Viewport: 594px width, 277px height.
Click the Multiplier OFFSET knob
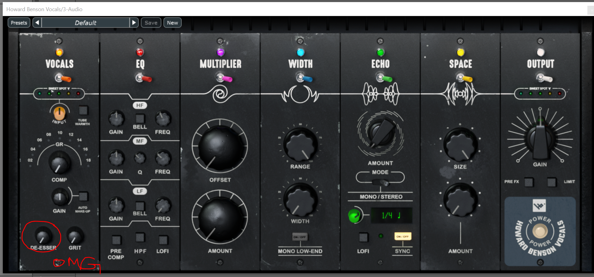(220, 146)
